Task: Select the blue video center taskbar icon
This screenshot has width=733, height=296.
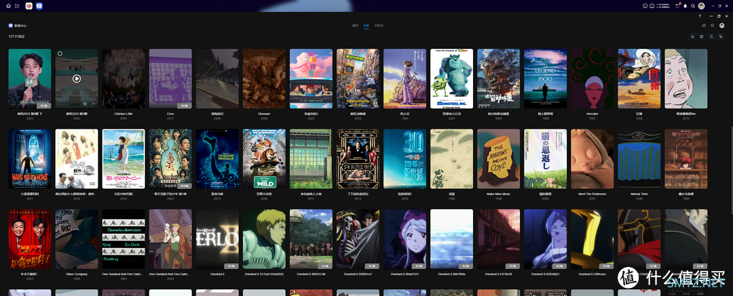Action: point(39,6)
